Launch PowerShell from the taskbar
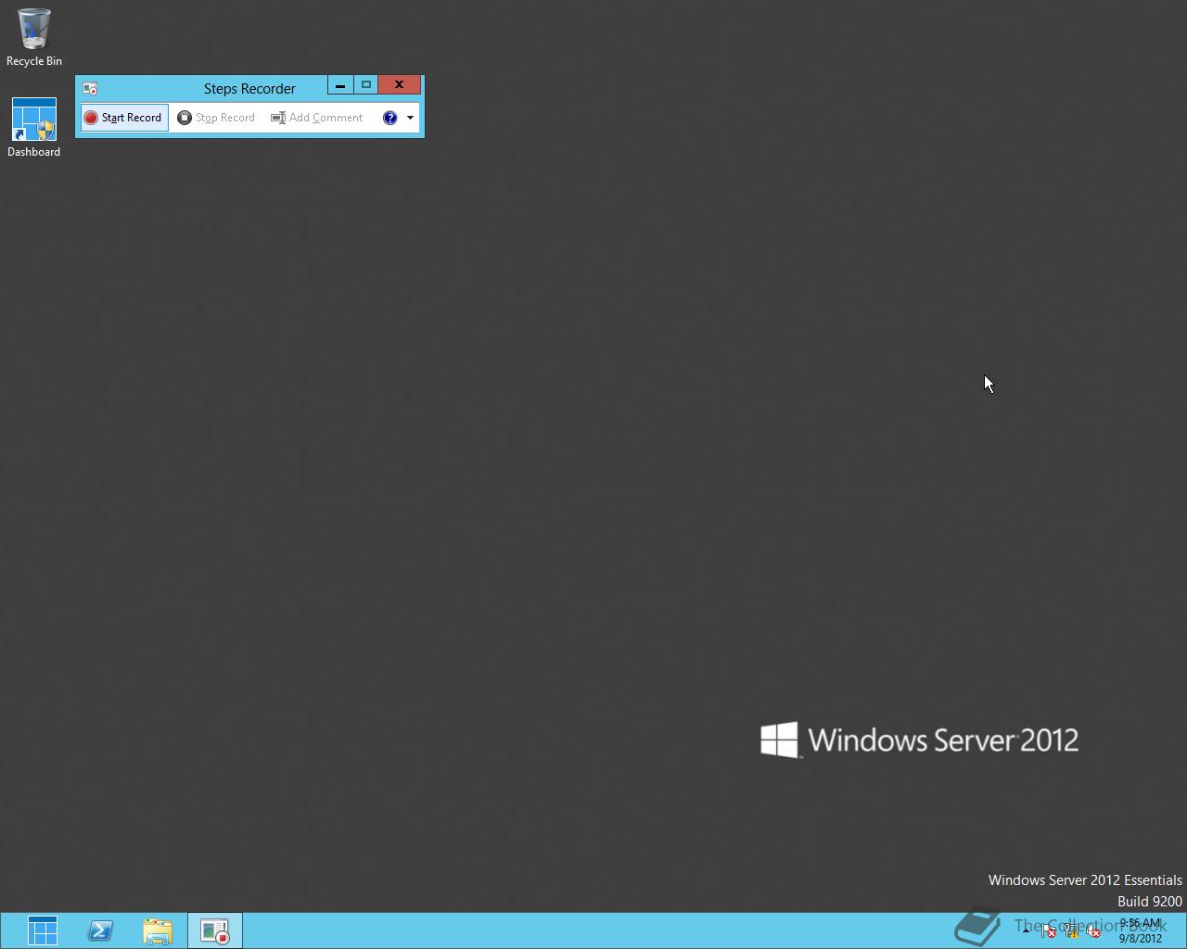The image size is (1187, 949). 100,930
